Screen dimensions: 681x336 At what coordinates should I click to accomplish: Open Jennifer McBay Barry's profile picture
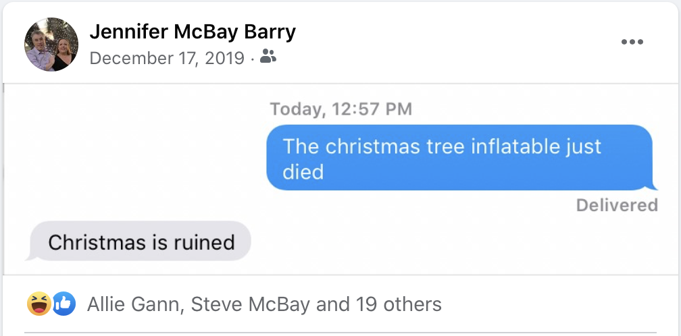51,45
